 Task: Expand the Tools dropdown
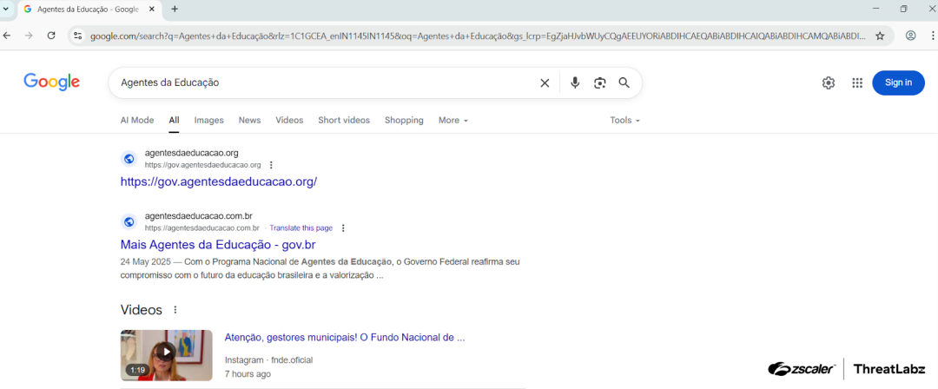coord(624,121)
